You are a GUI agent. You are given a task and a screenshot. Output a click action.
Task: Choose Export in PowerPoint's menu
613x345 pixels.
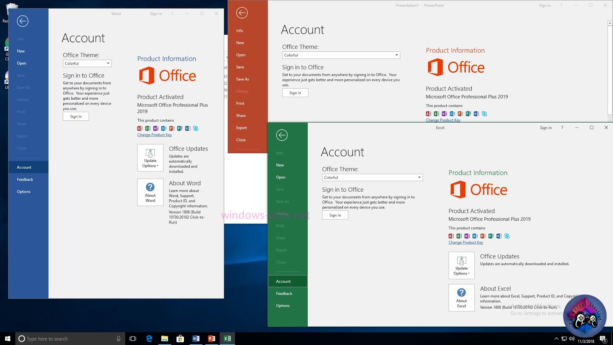pyautogui.click(x=241, y=128)
